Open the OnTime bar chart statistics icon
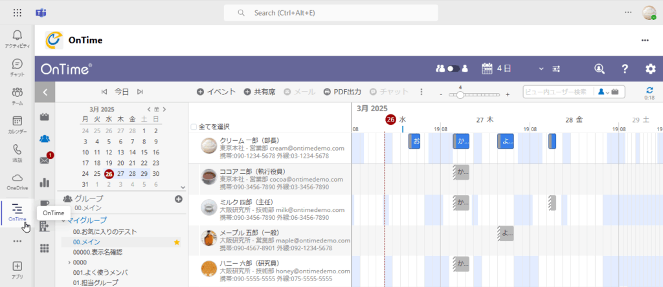Viewport: 663px width, 287px height. coord(45,182)
